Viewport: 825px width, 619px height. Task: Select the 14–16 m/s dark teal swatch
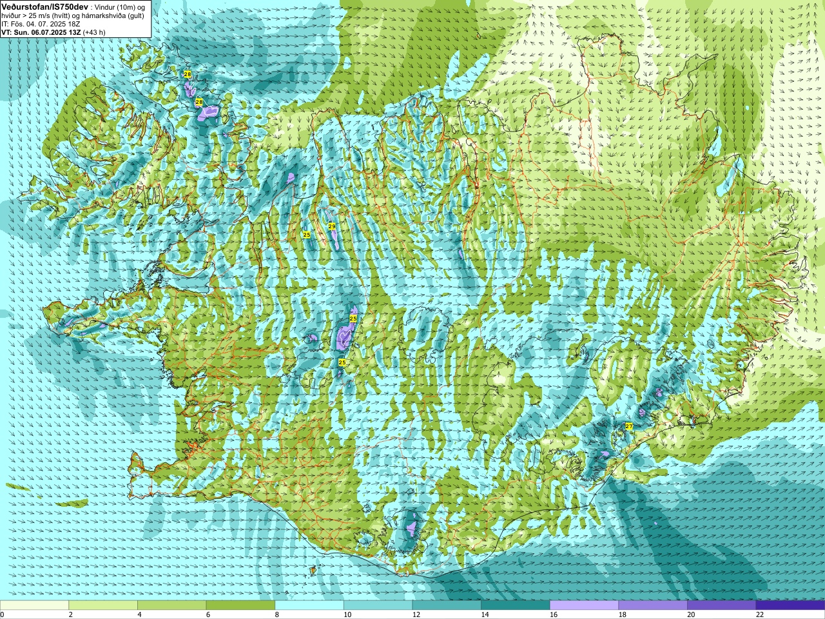[x=516, y=605]
